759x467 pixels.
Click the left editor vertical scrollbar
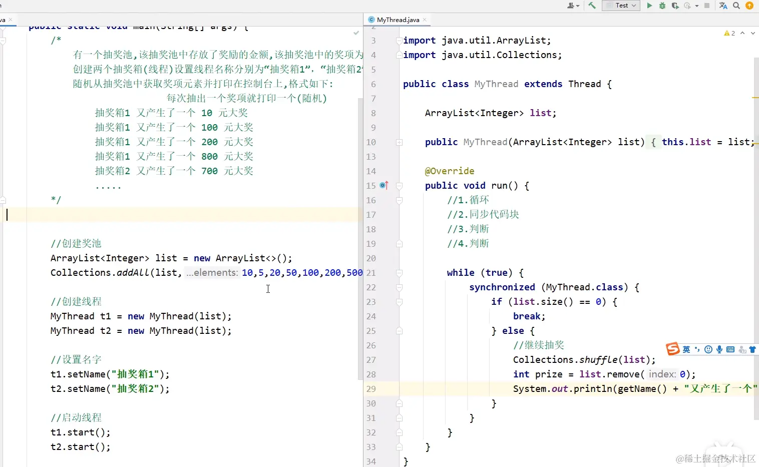pyautogui.click(x=360, y=239)
